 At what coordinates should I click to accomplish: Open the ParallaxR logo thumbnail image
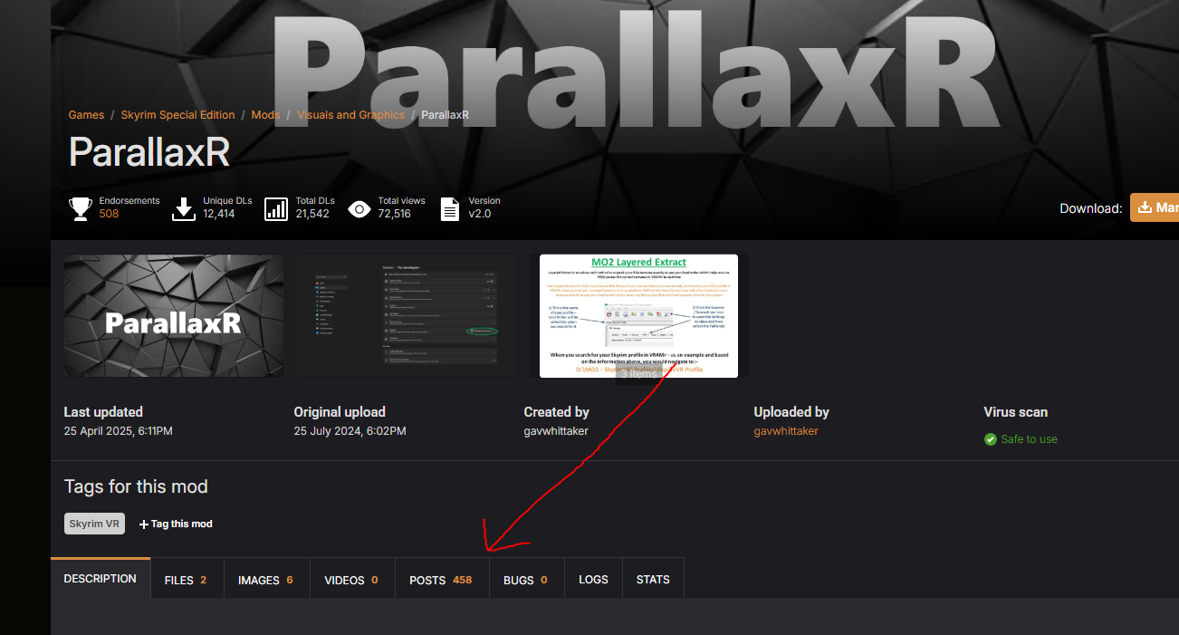click(174, 316)
